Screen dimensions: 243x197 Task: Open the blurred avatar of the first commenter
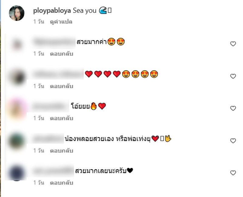[17, 45]
